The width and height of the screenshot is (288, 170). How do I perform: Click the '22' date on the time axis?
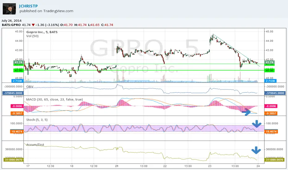tap(165, 166)
